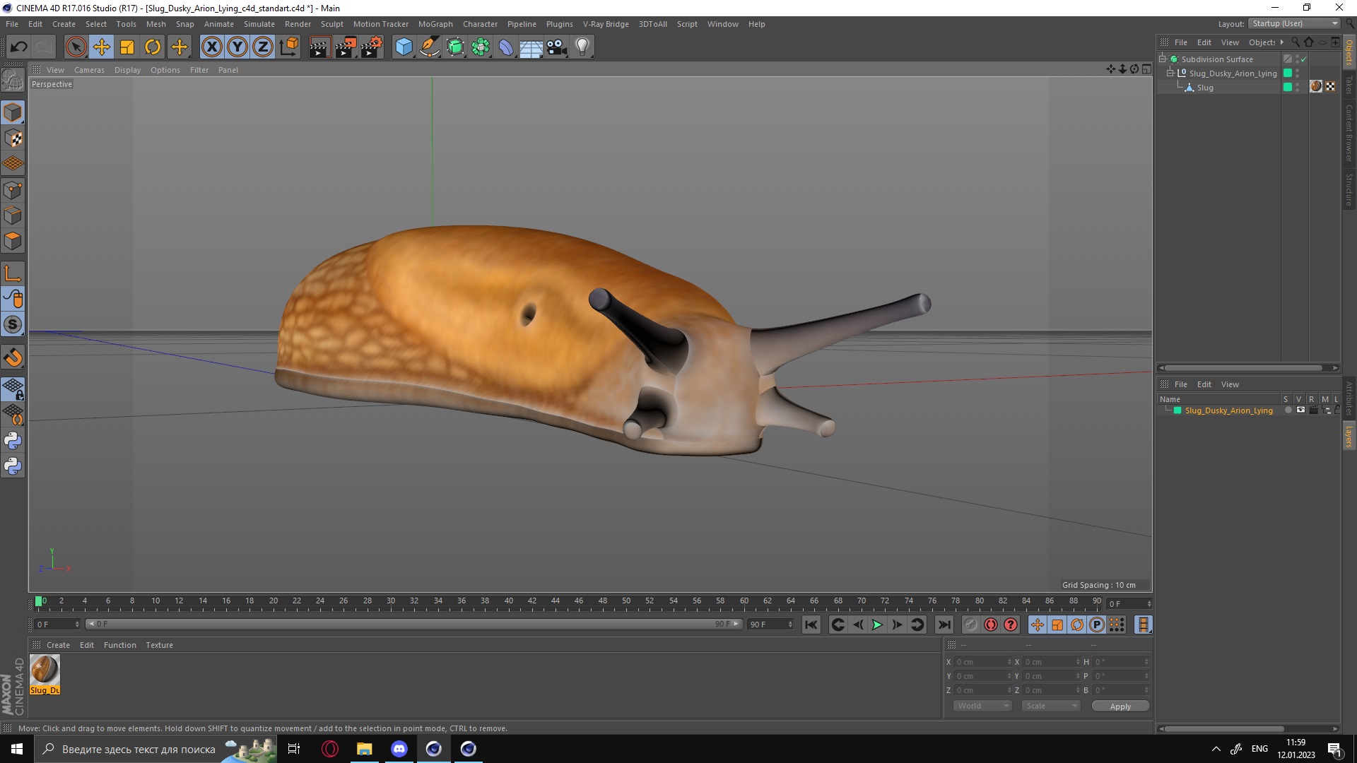
Task: Click Record Active Objects button
Action: (971, 625)
